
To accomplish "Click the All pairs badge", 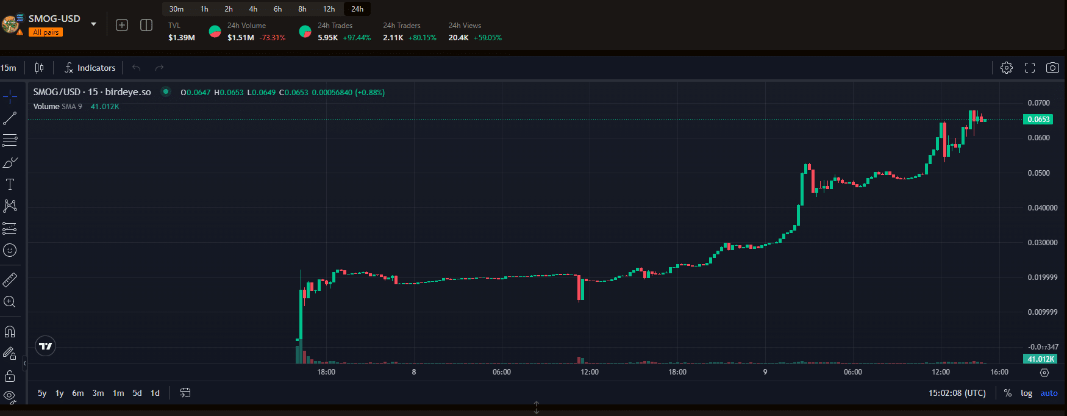I will 46,32.
